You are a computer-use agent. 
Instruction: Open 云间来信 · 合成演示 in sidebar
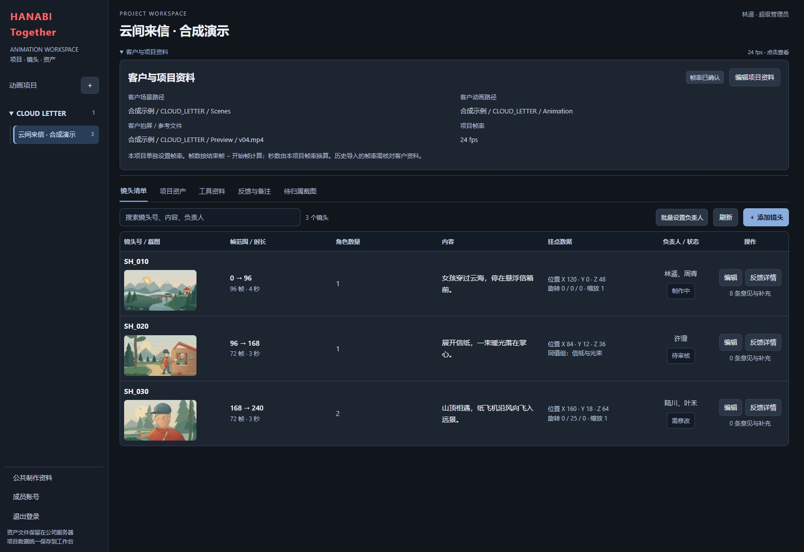point(56,134)
